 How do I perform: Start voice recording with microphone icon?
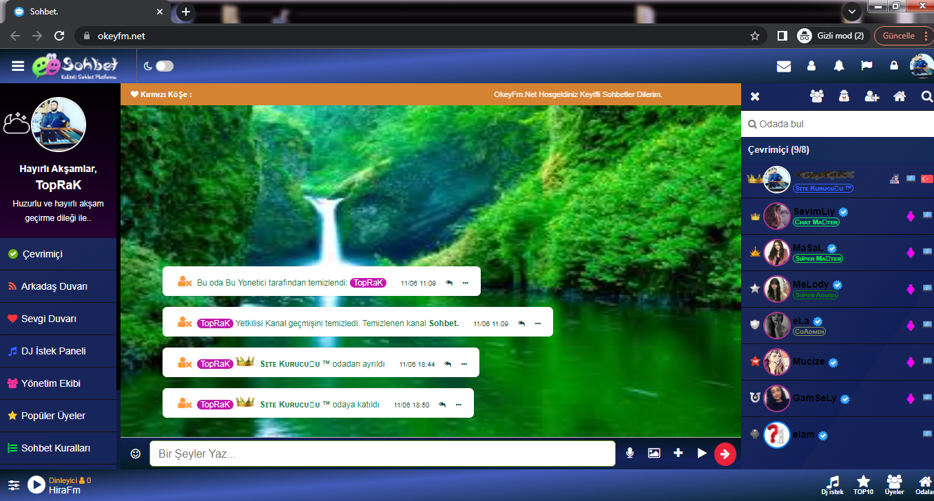coord(630,453)
